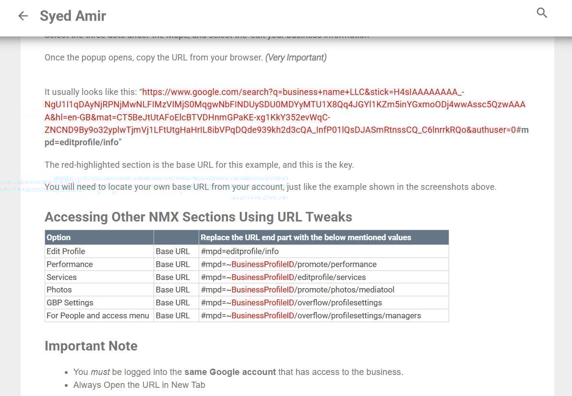
Task: Click the editprofile/services URL value
Action: pyautogui.click(x=283, y=277)
